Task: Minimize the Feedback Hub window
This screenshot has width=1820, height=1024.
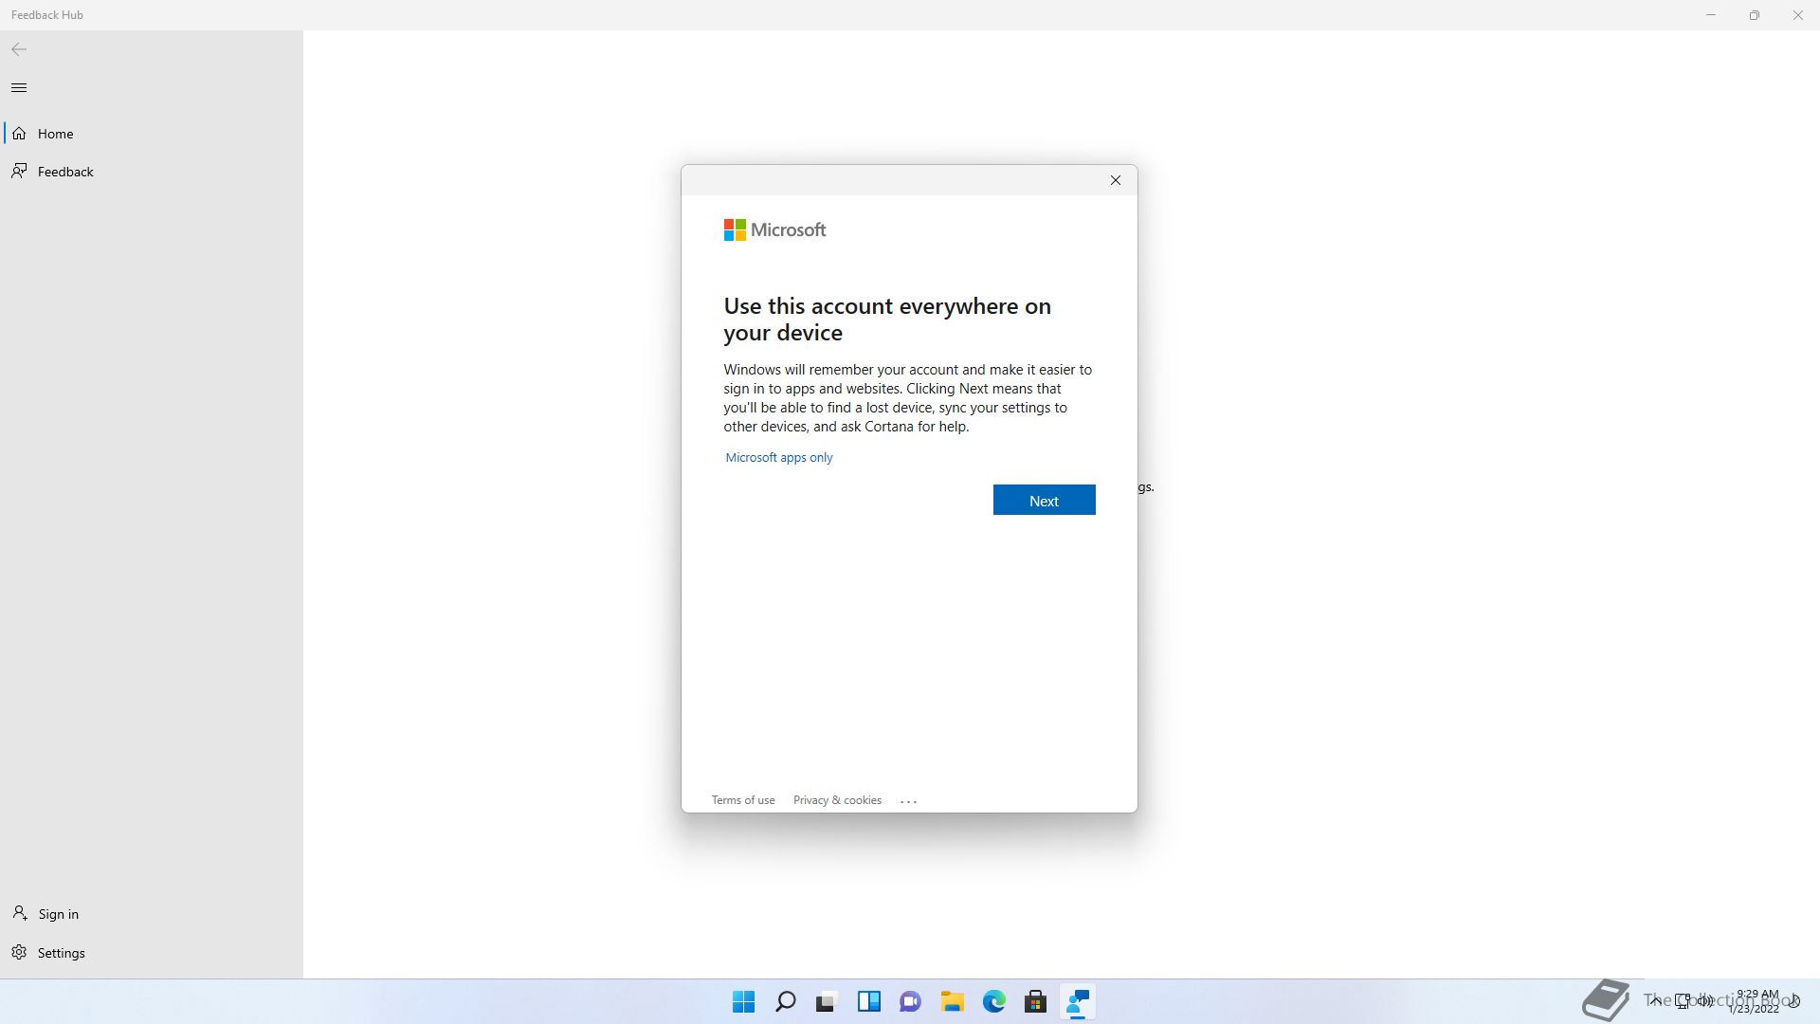Action: [1711, 15]
